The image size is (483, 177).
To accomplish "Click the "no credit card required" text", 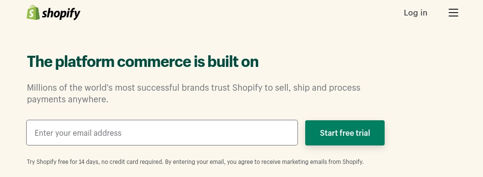I will (x=132, y=162).
